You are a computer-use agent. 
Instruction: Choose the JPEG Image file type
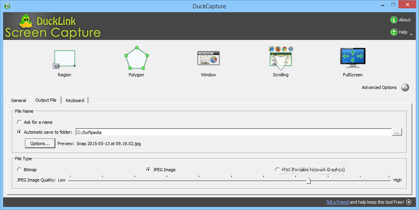tap(148, 169)
